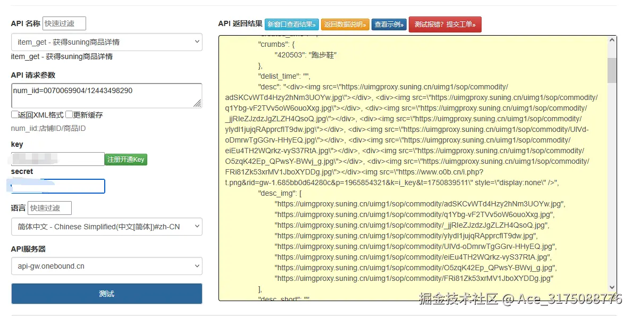Viewport: 632px width, 316px height.
Task: Click 测试报错？提交工单 button
Action: tap(445, 24)
